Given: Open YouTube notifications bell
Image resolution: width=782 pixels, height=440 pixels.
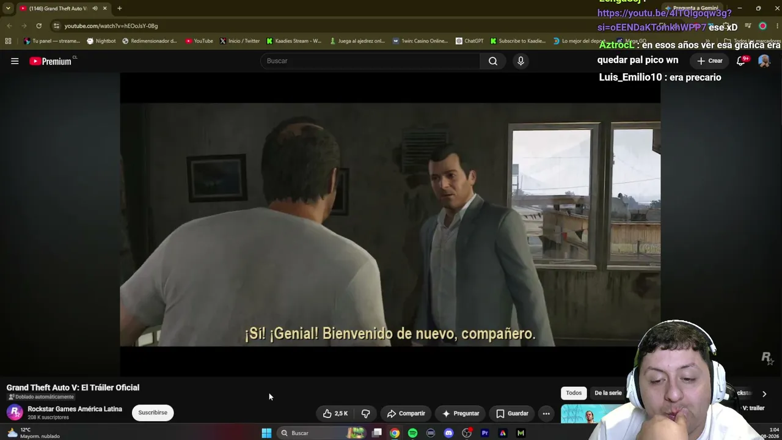Looking at the screenshot, I should 741,61.
